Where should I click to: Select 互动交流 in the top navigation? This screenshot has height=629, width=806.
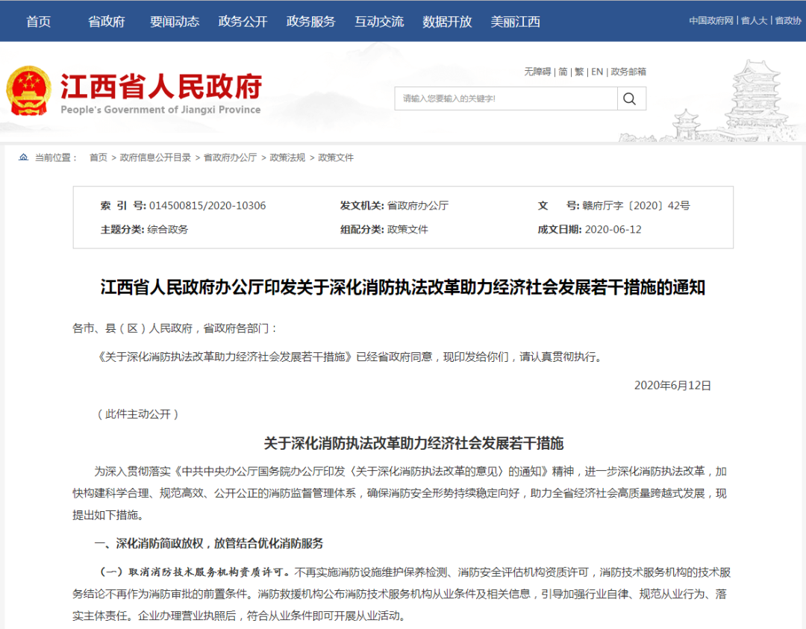click(379, 22)
